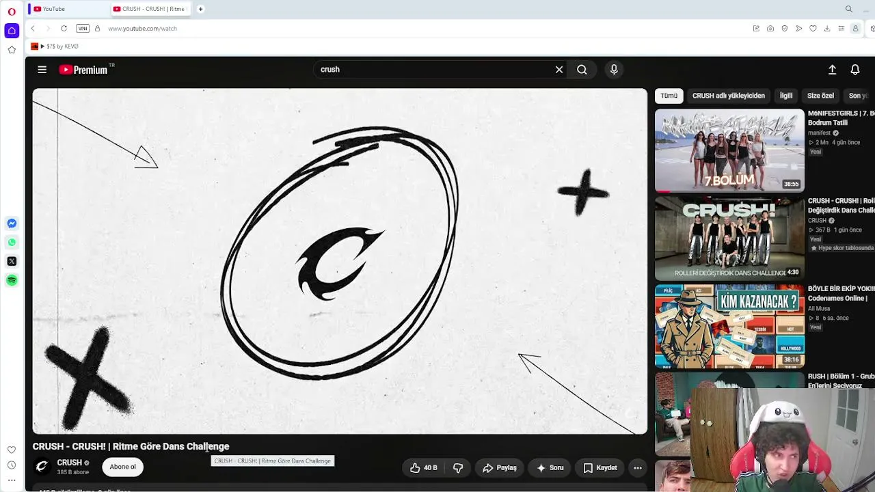
Task: Select the İlgili filter chip
Action: 786,96
